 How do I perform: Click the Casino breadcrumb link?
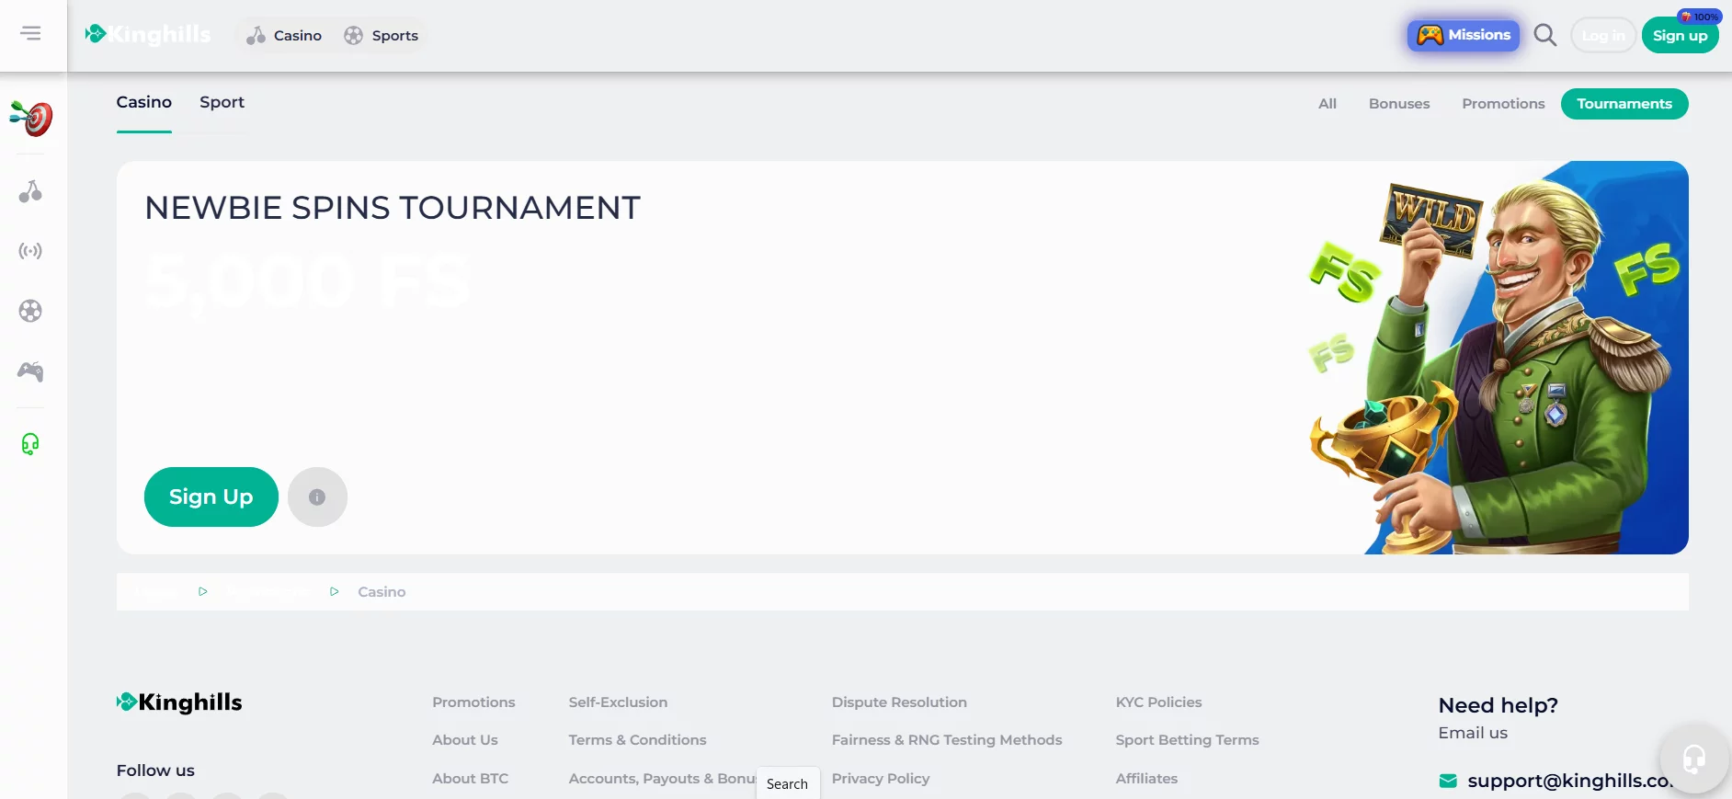382,592
